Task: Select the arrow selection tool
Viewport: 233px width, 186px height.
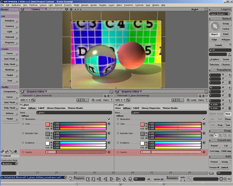Action: (x=215, y=26)
